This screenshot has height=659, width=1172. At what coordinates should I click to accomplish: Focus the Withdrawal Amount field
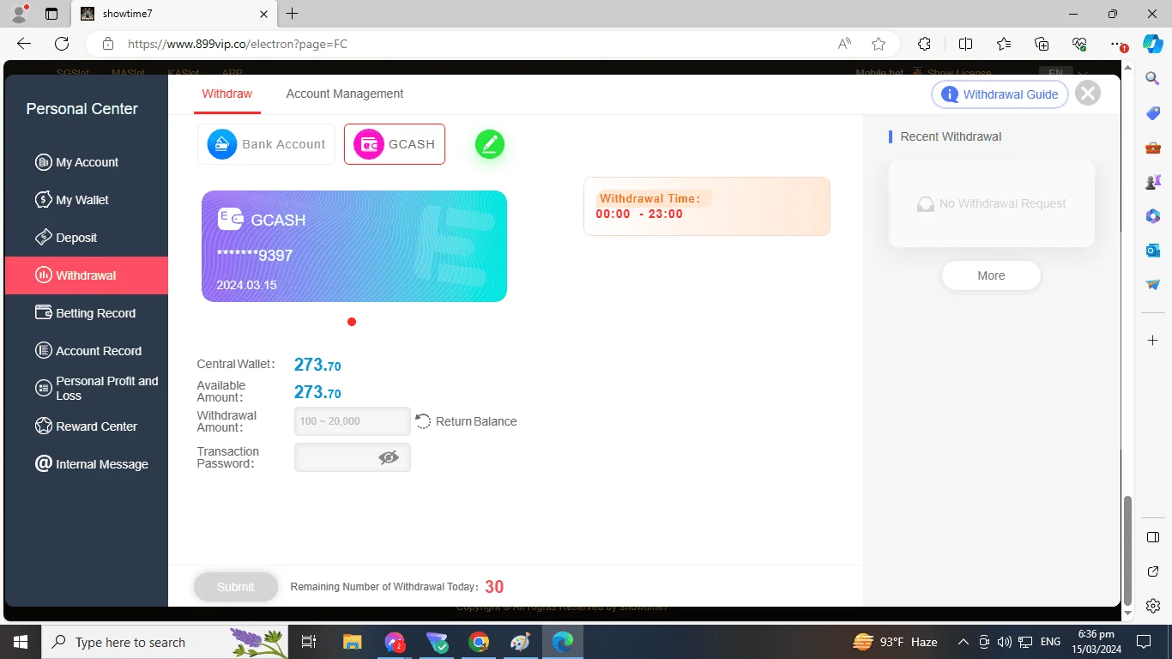(x=352, y=421)
